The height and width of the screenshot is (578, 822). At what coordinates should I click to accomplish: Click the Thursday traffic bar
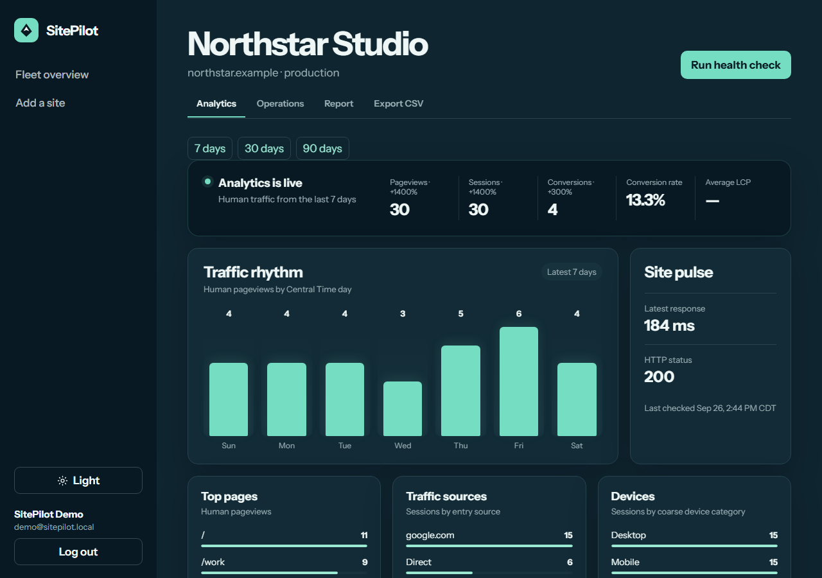point(460,390)
